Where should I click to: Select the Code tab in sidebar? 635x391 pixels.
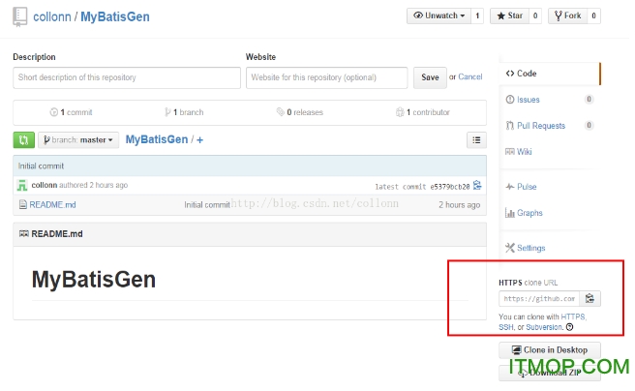(550, 74)
